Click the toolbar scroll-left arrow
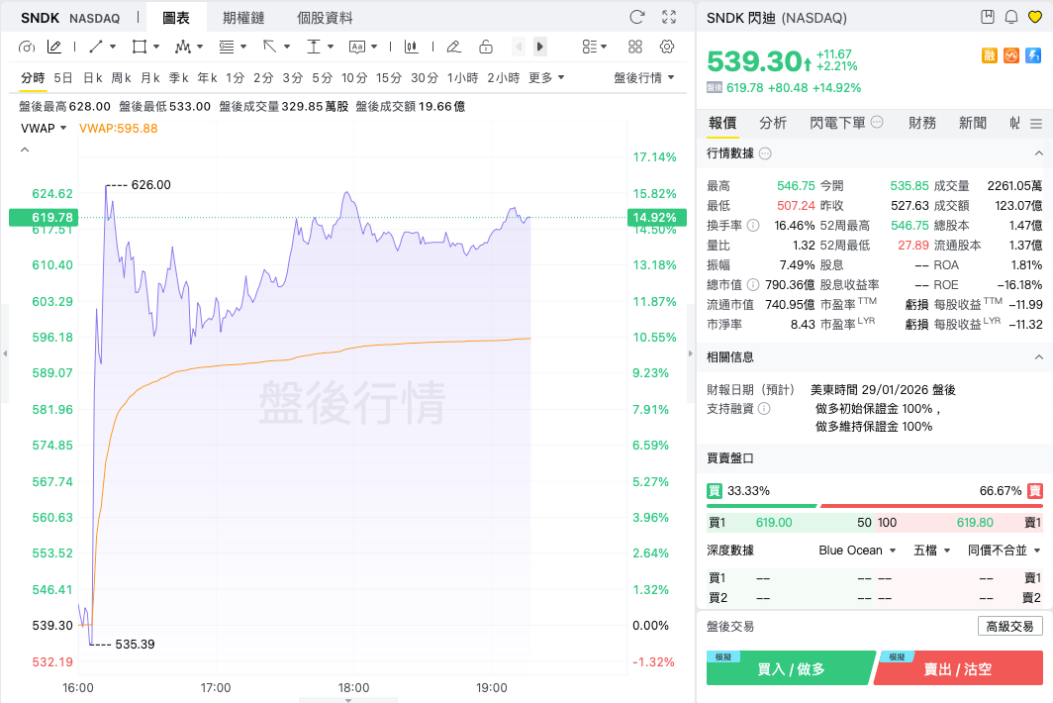 [x=519, y=47]
